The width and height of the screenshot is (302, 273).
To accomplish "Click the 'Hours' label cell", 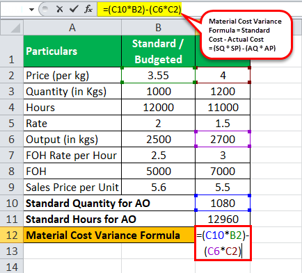I will pos(72,108).
